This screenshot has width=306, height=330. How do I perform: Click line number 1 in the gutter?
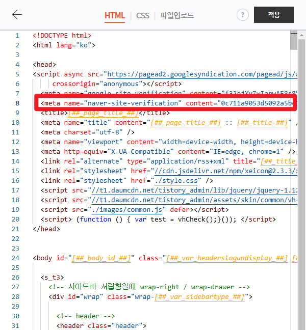coord(17,35)
